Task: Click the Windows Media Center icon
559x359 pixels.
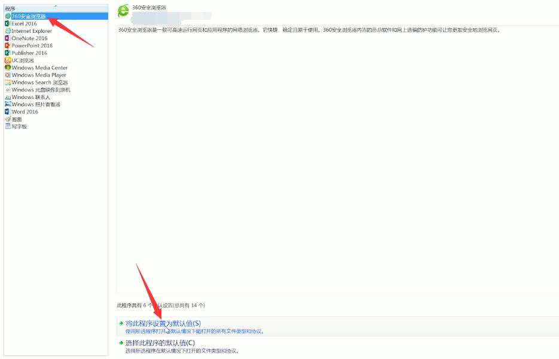Action: tap(8, 68)
